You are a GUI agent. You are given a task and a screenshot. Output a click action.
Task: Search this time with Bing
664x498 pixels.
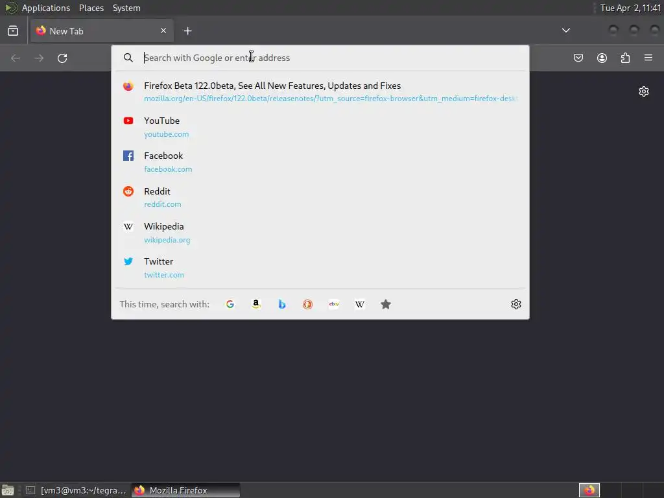[282, 304]
